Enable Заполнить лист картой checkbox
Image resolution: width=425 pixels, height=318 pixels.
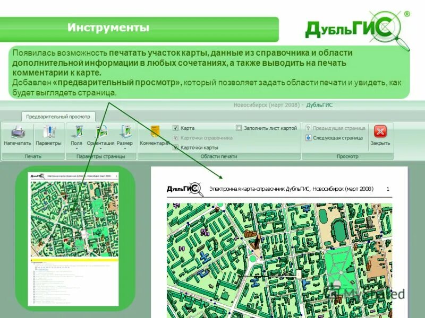(239, 128)
